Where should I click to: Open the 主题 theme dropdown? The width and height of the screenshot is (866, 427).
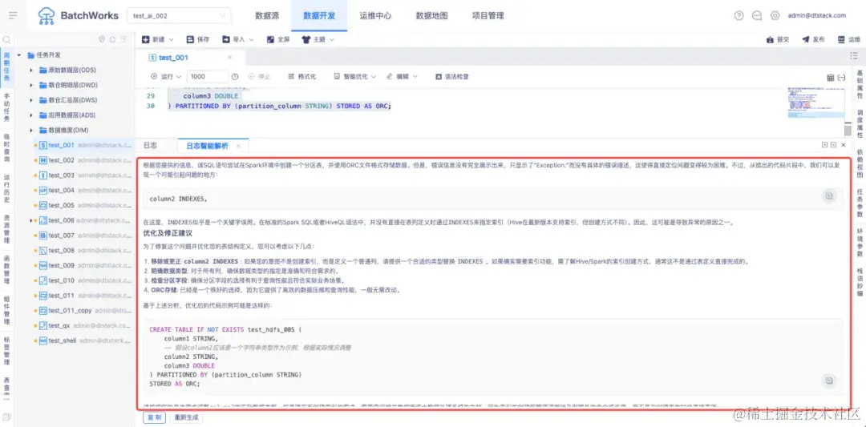318,40
